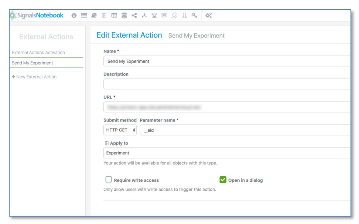Select External Actions Activation in sidebar
This screenshot has width=359, height=224.
tap(38, 53)
